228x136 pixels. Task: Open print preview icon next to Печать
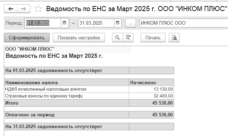click(x=174, y=37)
